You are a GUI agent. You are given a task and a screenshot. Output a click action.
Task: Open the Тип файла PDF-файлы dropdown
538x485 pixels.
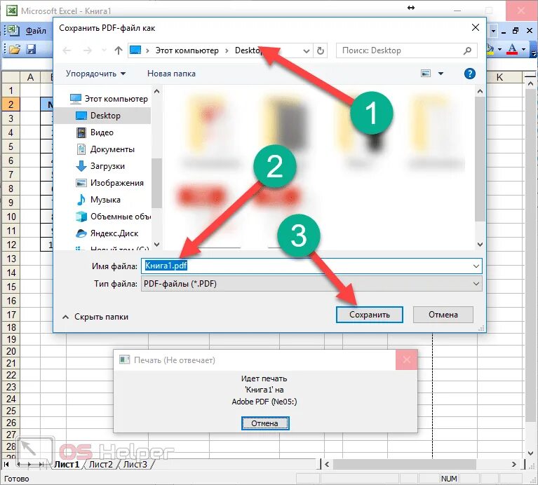click(311, 284)
